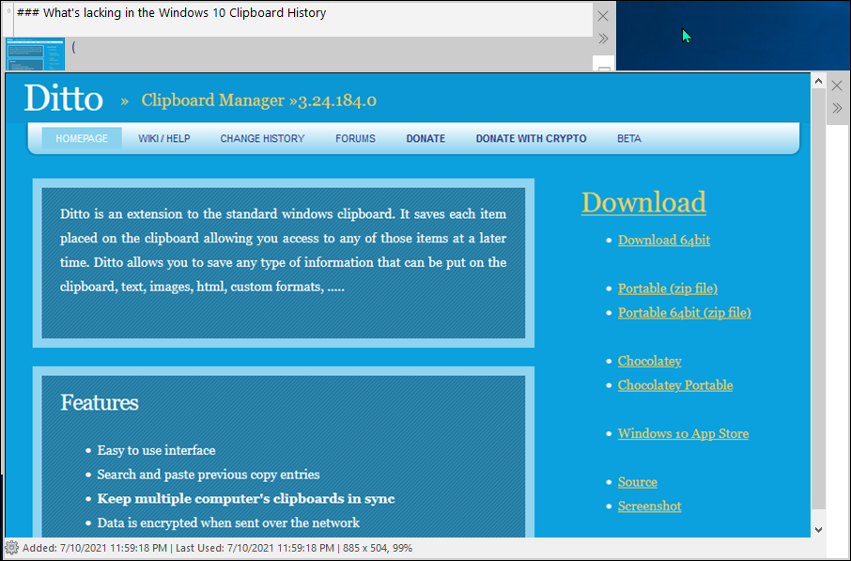This screenshot has height=561, width=851.
Task: Click the Added date status text
Action: pyautogui.click(x=95, y=548)
